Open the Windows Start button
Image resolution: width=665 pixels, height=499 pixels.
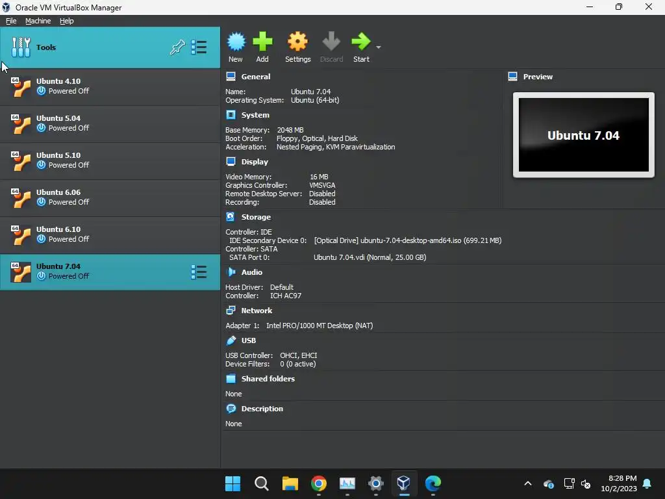(x=233, y=483)
